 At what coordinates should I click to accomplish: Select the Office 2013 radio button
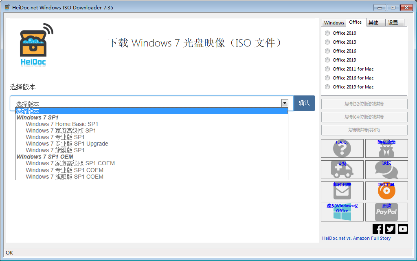tap(327, 42)
